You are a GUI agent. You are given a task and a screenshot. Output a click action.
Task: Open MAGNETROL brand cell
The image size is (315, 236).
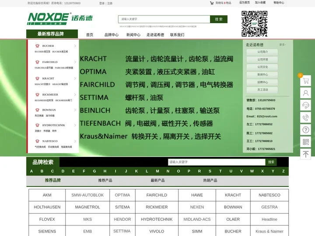pyautogui.click(x=87, y=207)
